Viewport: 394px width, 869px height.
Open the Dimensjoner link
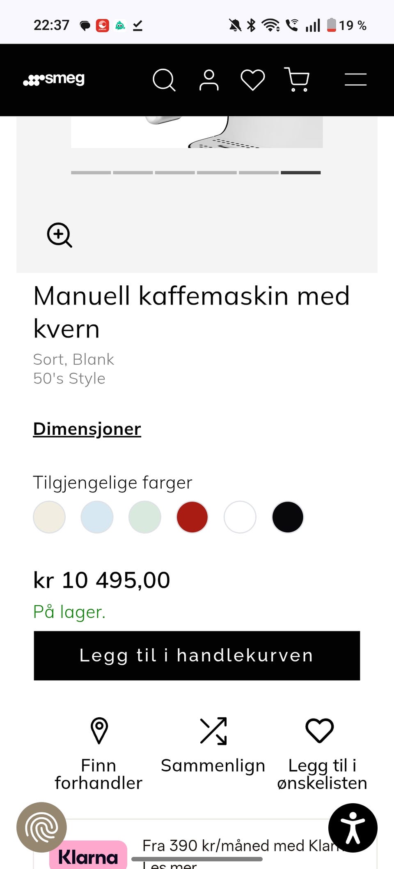coord(87,429)
